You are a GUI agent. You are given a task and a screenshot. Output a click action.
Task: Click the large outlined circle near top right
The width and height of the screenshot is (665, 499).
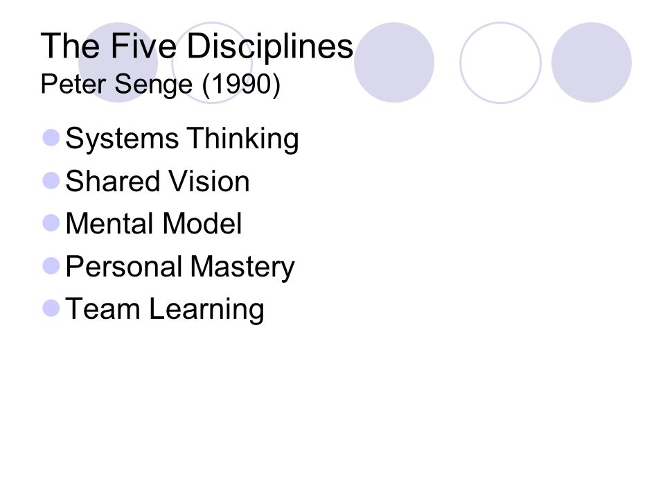(500, 62)
